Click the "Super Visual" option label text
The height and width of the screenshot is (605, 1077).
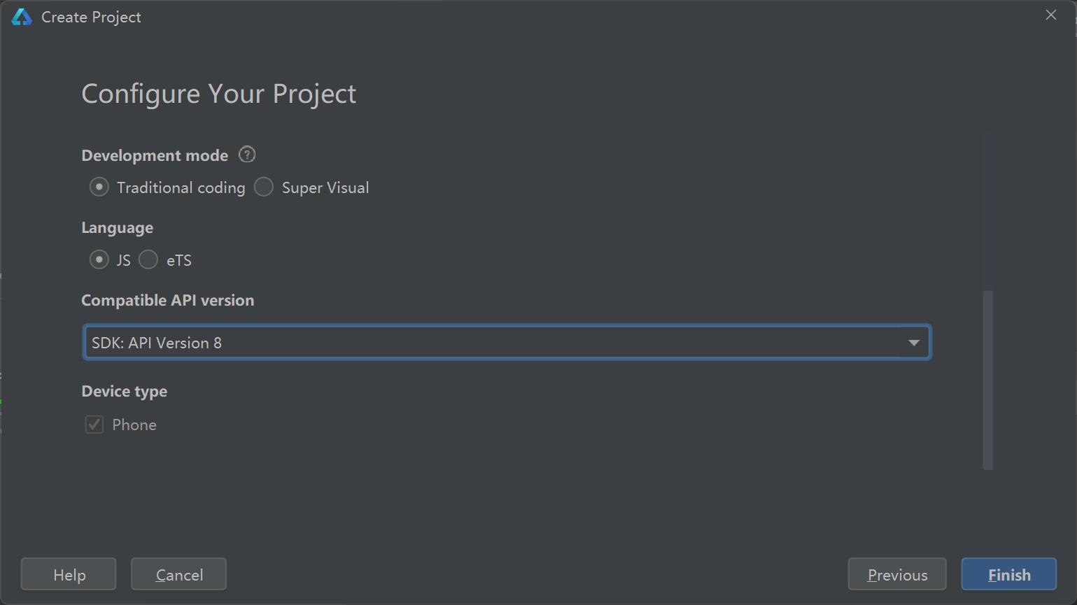pyautogui.click(x=325, y=188)
